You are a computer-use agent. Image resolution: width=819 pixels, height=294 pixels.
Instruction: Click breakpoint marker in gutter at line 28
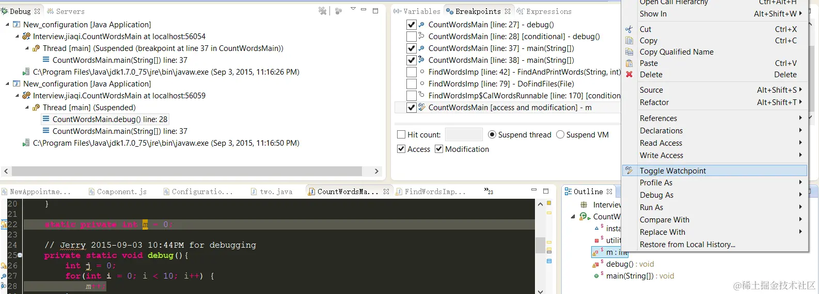(3, 286)
